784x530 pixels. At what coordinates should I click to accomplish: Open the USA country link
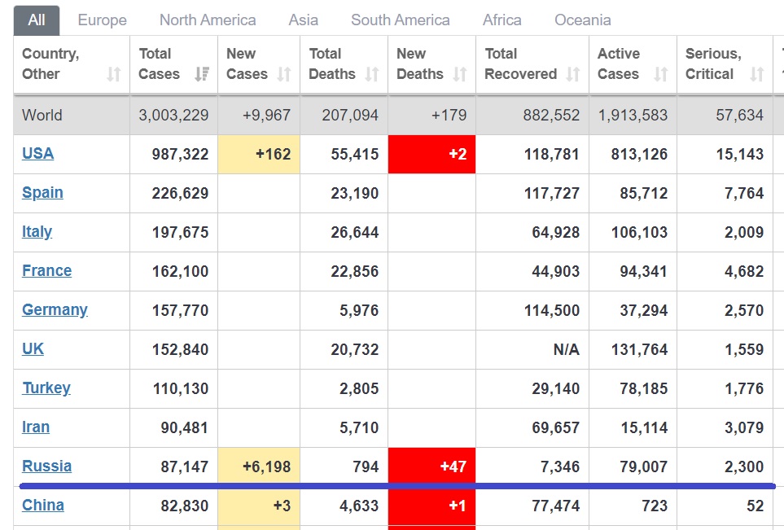point(37,153)
